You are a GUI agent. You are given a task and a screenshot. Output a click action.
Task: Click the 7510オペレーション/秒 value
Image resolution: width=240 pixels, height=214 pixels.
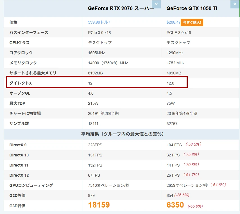tap(108, 185)
